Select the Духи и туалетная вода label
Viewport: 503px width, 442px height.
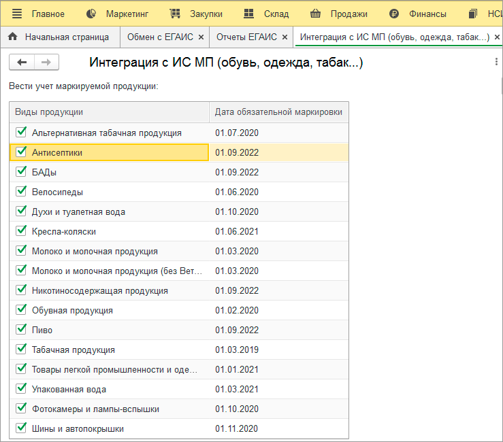click(78, 212)
